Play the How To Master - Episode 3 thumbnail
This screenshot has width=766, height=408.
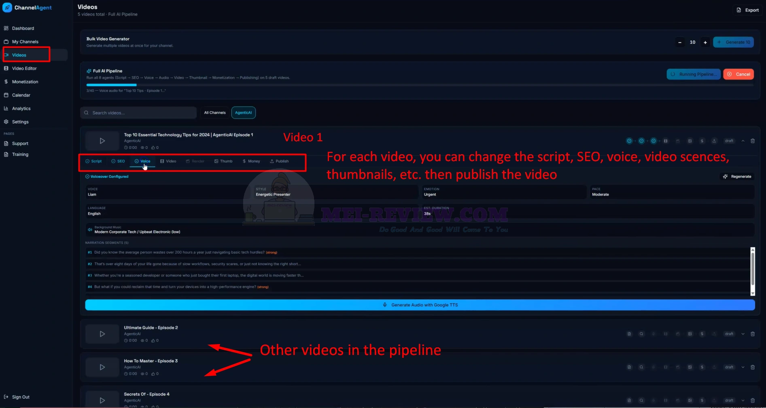coord(102,367)
